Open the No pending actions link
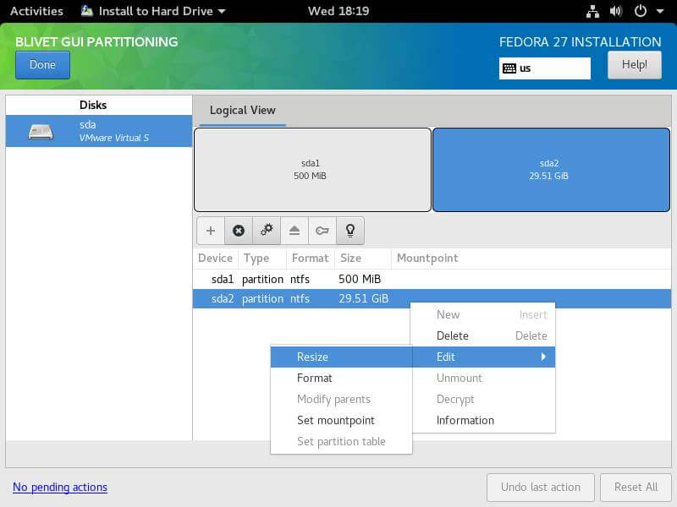The width and height of the screenshot is (677, 507). (x=60, y=487)
